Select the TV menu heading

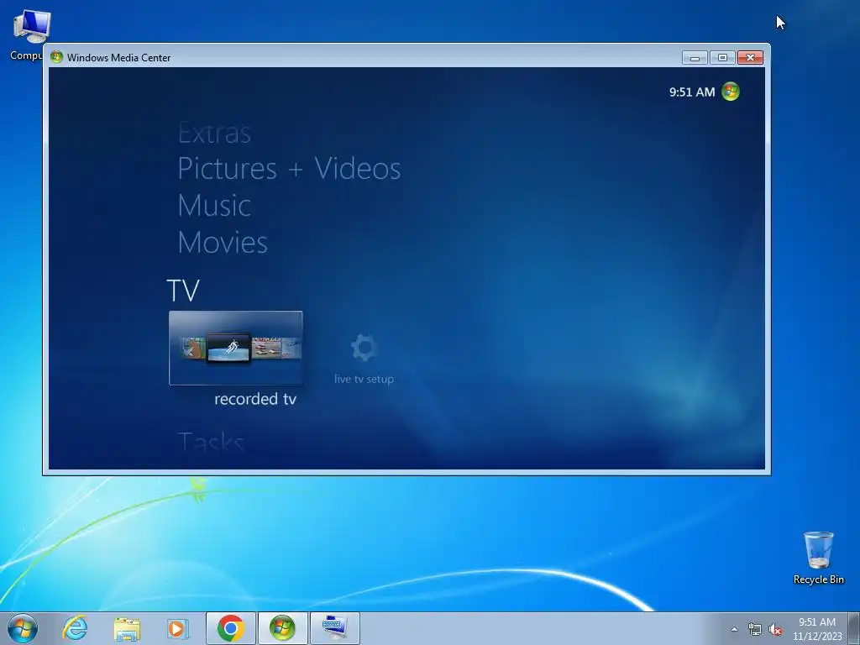coord(182,290)
